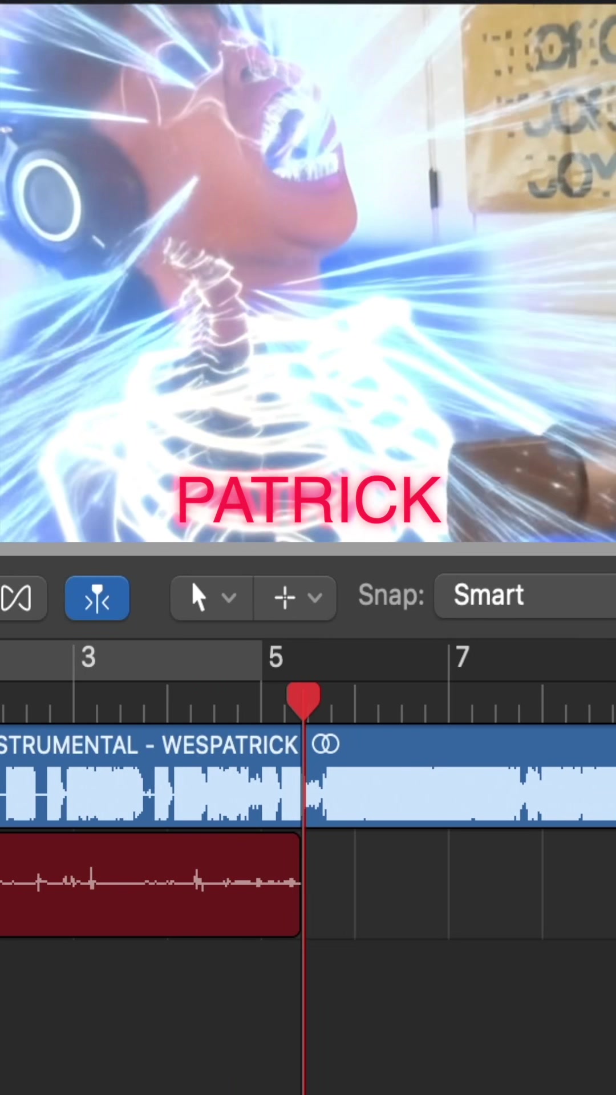Select the dark red audio region

pyautogui.click(x=150, y=884)
